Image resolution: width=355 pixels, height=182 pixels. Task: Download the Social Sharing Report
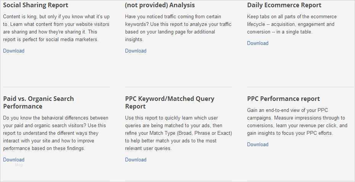point(14,51)
